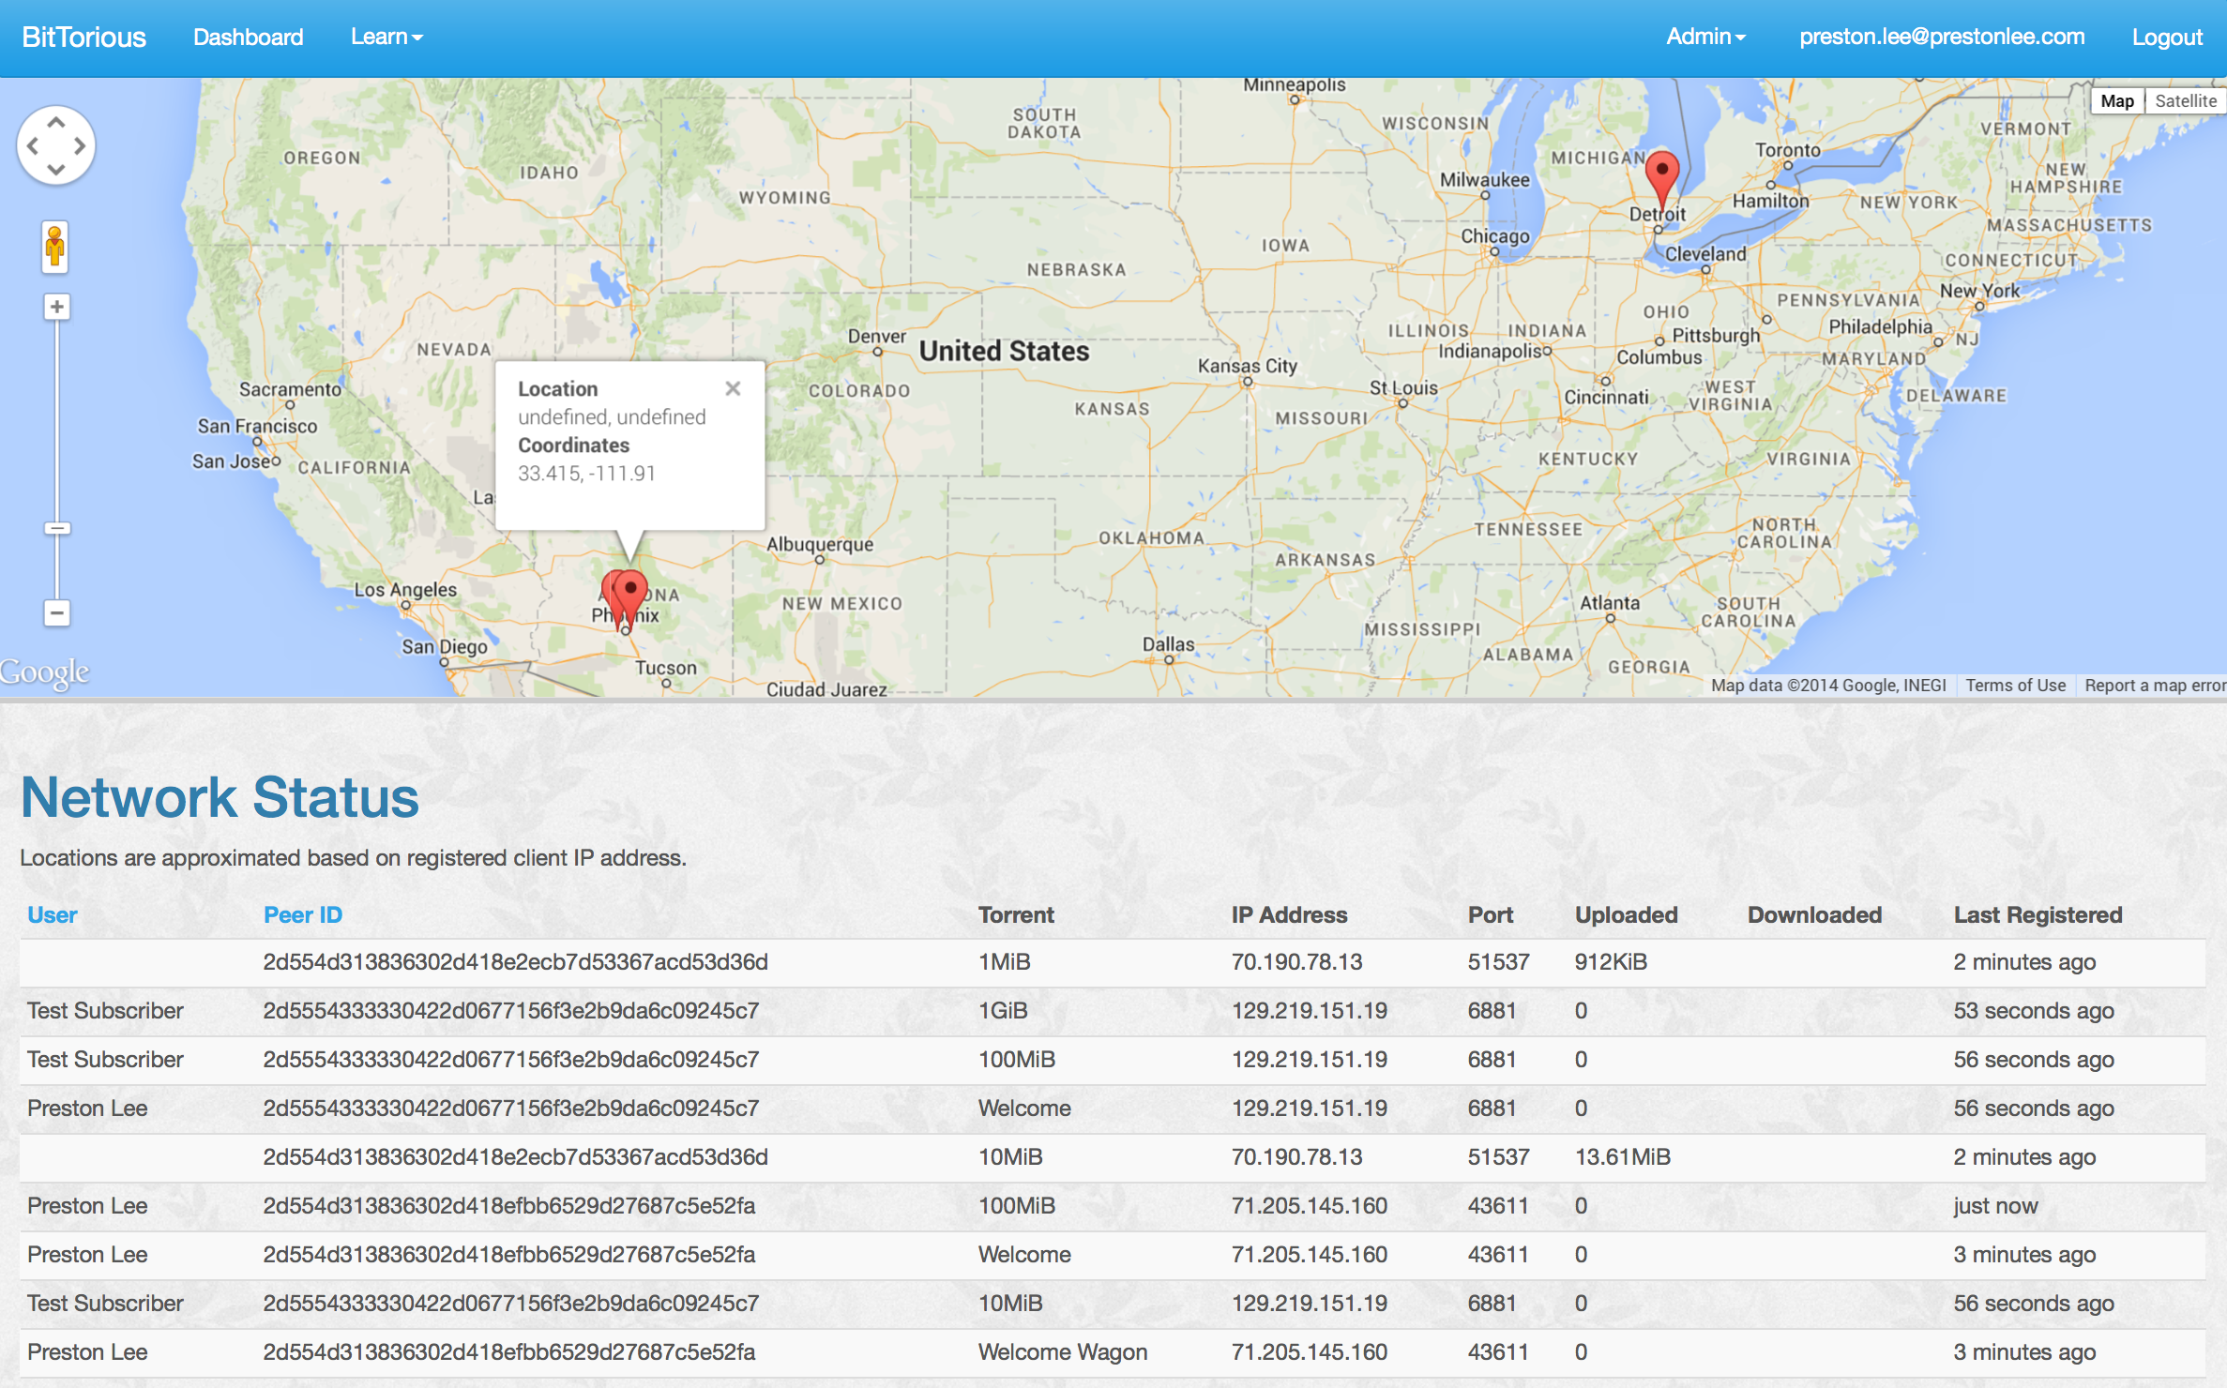The image size is (2227, 1388).
Task: Switch map to Satellite view
Action: click(2185, 101)
